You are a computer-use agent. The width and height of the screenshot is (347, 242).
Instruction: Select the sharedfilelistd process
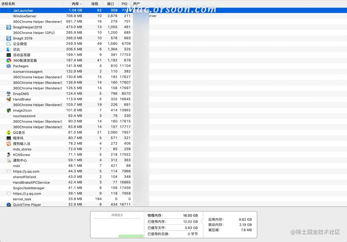pyautogui.click(x=174, y=177)
